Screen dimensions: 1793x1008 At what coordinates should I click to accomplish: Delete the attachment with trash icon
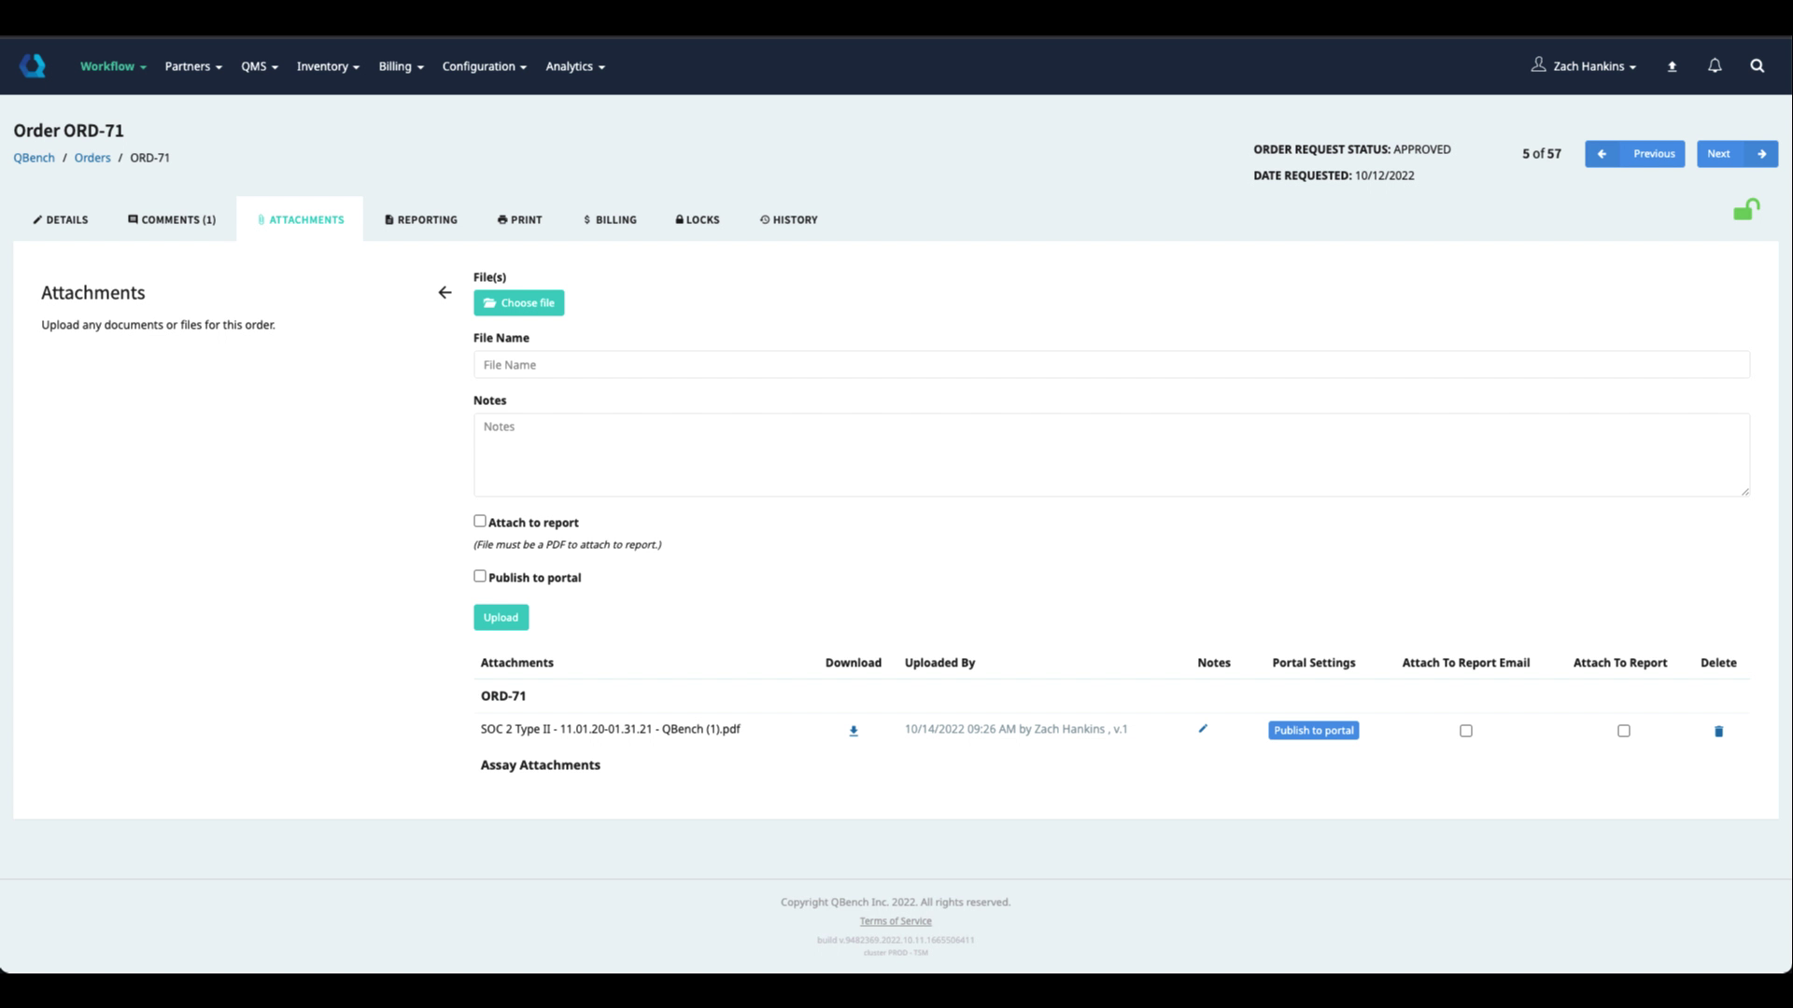click(1718, 731)
